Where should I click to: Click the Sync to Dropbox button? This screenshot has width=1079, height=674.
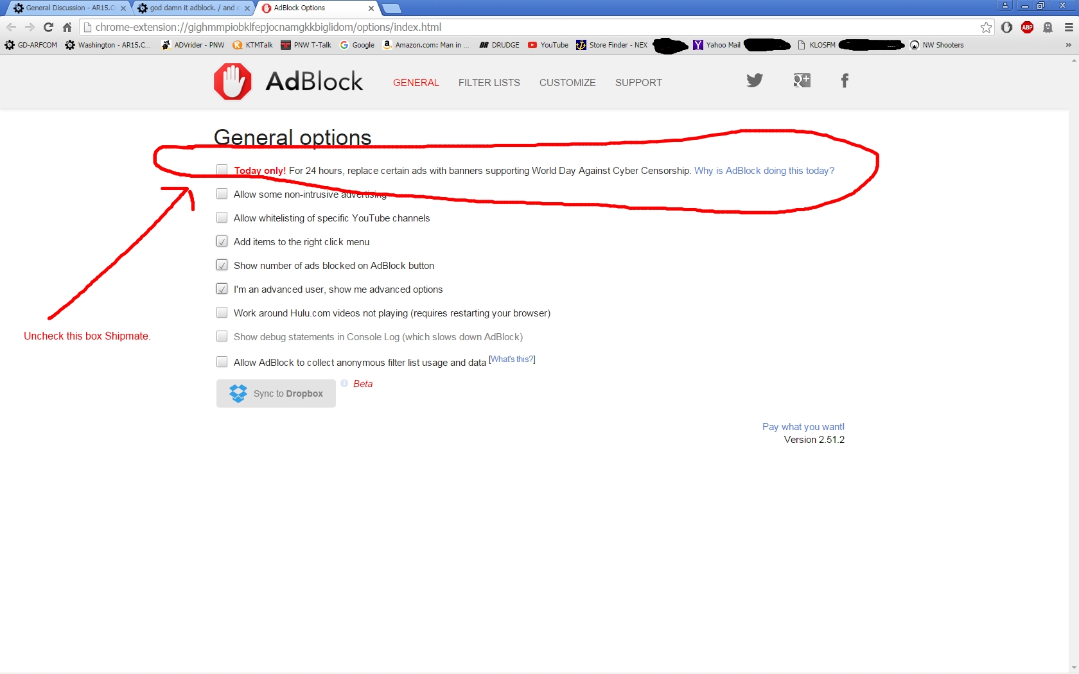[x=276, y=393]
